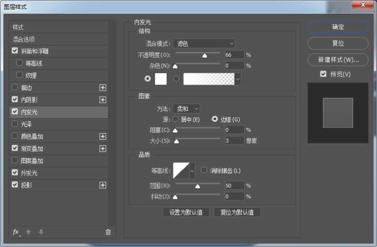
Task: Click the 范围 value field showing 50
Action: (234, 185)
